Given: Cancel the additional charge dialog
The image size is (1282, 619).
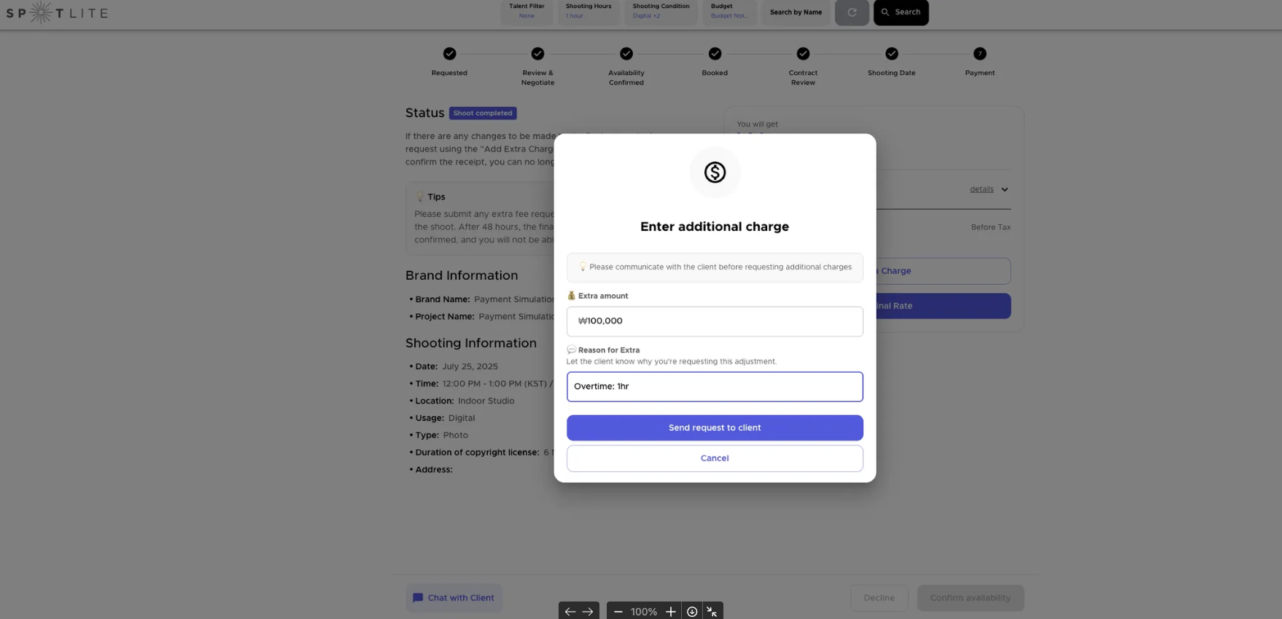Looking at the screenshot, I should (715, 459).
